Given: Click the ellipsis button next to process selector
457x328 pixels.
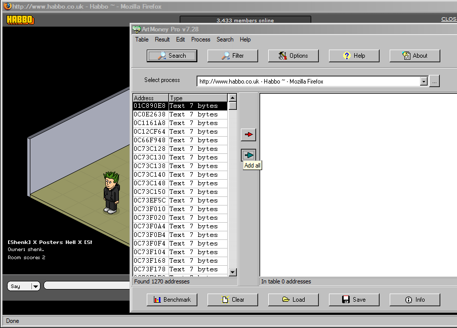Looking at the screenshot, I should pyautogui.click(x=434, y=81).
